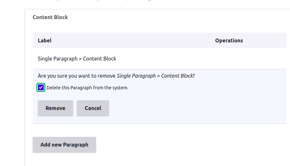
Task: Click the italic Single Paragraph > Content Block text
Action: click(155, 76)
